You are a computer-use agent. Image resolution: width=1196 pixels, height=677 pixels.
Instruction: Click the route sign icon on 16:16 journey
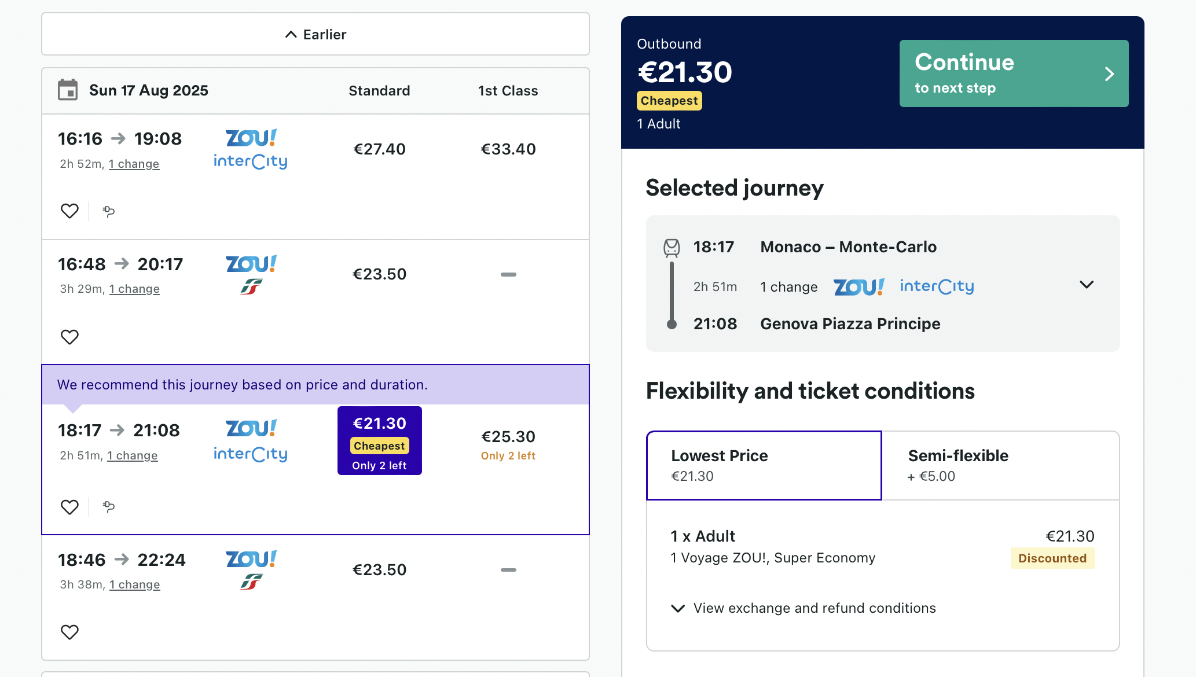tap(108, 211)
